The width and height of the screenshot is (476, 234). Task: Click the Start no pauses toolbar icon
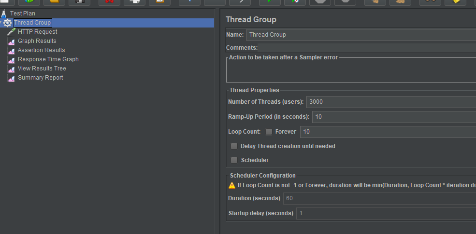(x=295, y=1)
